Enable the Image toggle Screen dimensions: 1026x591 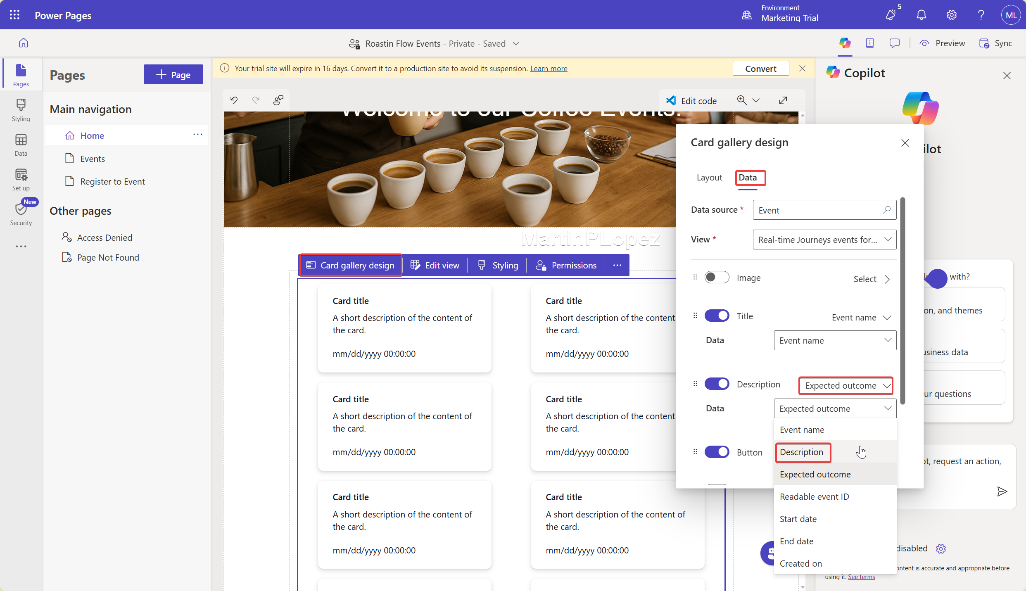pos(717,277)
